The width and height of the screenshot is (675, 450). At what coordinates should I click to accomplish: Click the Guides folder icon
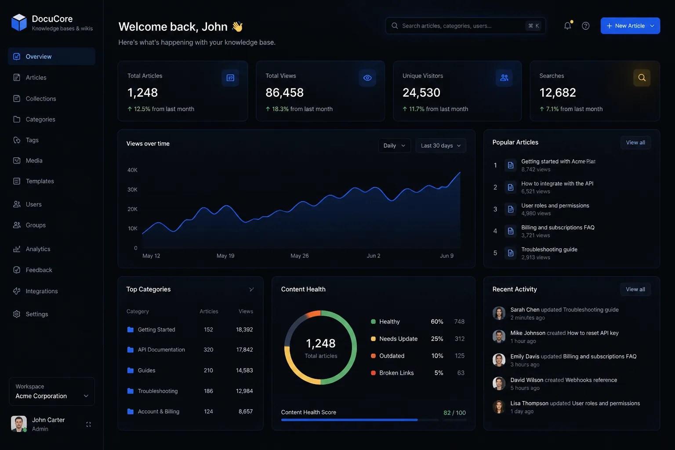pyautogui.click(x=131, y=370)
